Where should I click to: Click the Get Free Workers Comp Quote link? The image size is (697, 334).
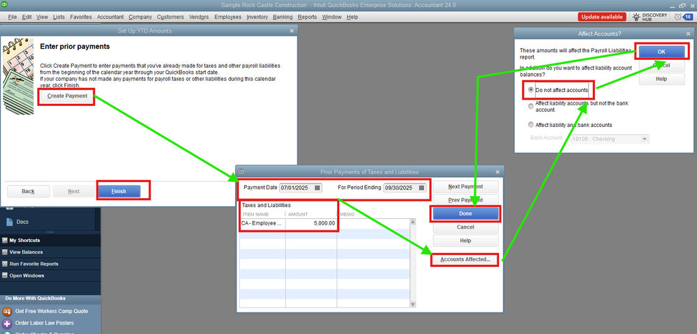click(x=52, y=311)
